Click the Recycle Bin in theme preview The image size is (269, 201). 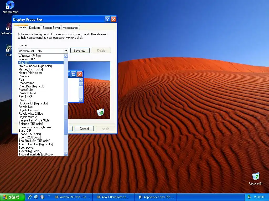coord(101,112)
